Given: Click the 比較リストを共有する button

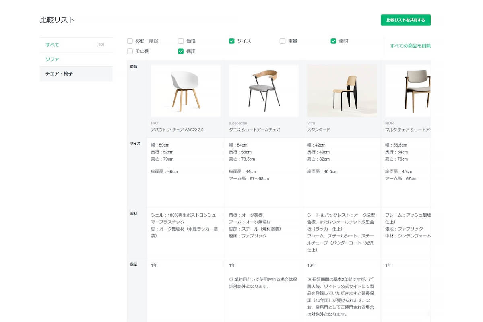Looking at the screenshot, I should tap(405, 20).
